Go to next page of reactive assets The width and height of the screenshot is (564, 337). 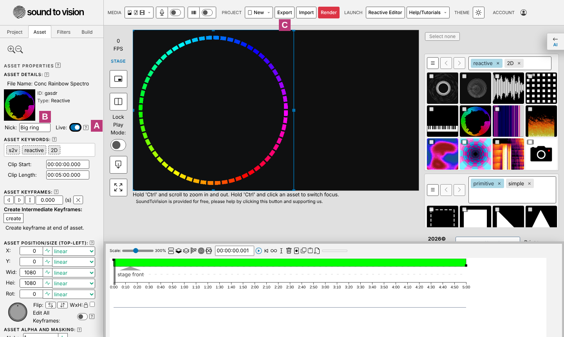click(459, 63)
